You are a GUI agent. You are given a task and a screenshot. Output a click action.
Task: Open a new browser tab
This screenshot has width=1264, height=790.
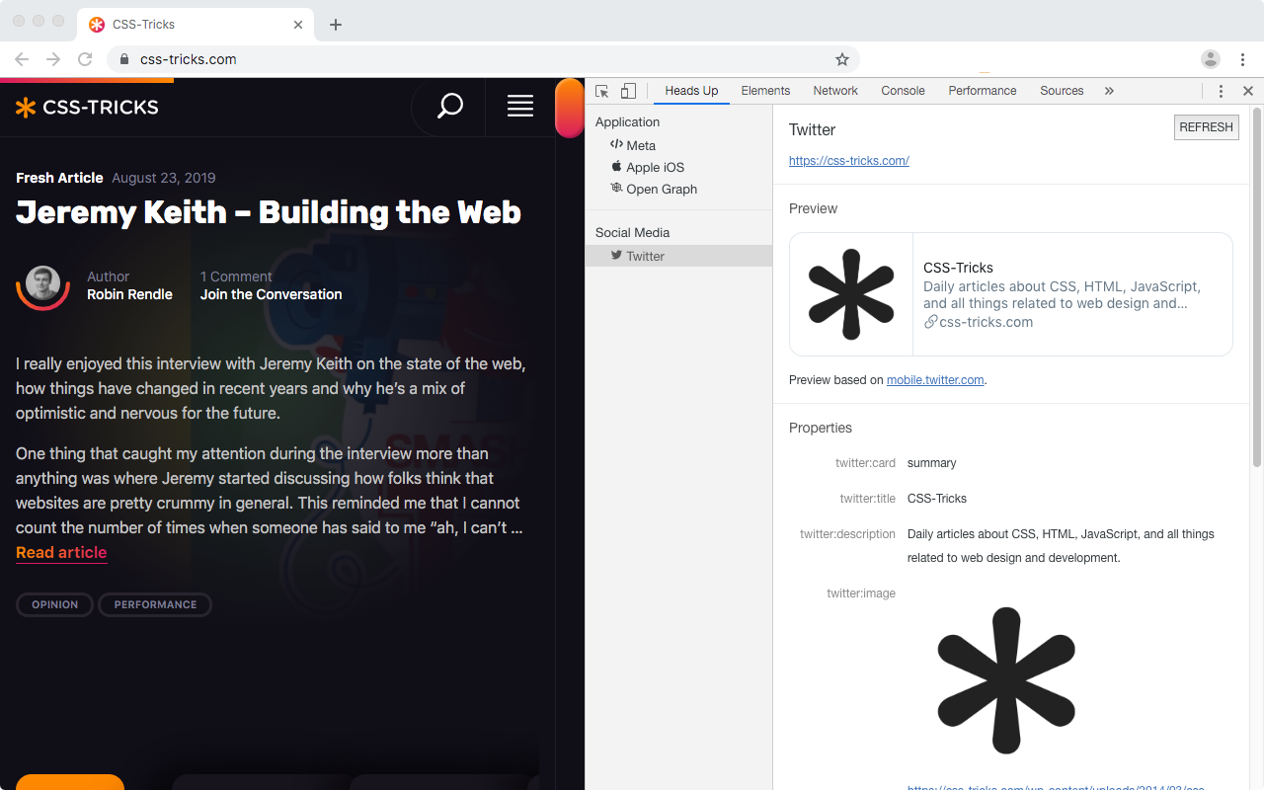[336, 25]
